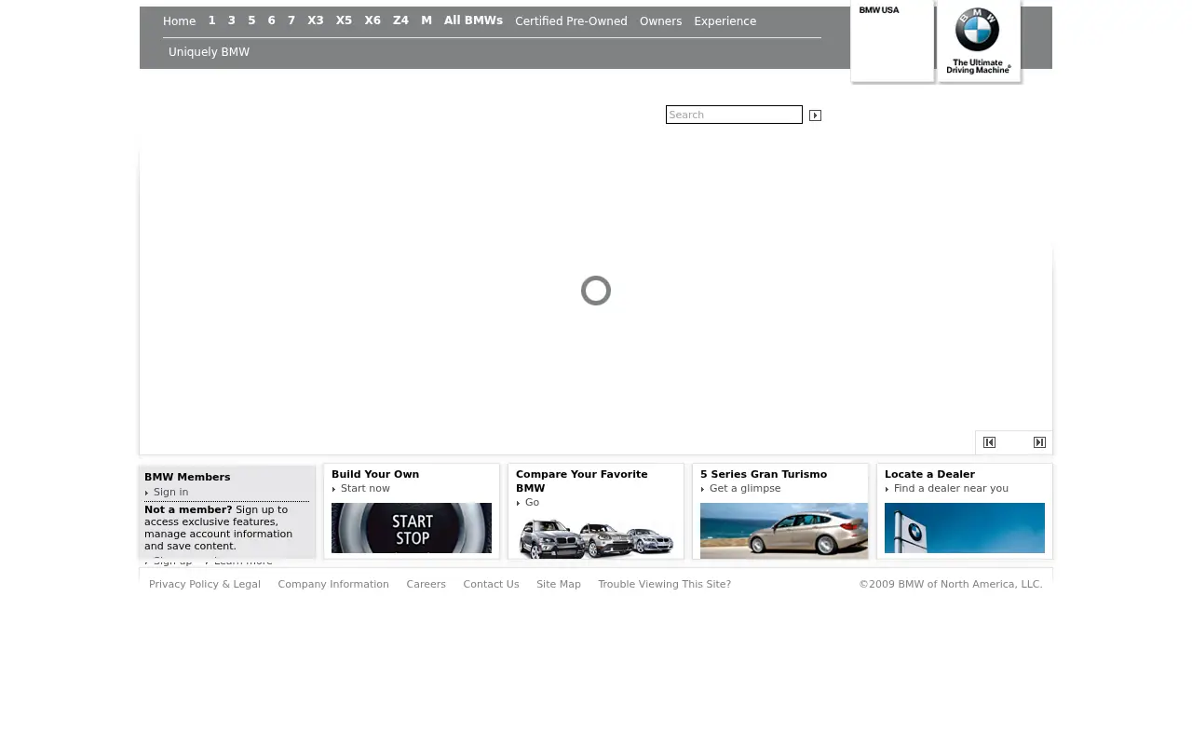The image size is (1192, 745).
Task: Open Careers footer link
Action: tap(426, 585)
